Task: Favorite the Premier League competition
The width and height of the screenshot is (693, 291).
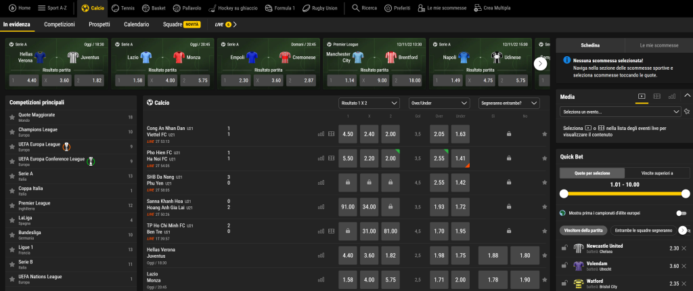Action: pyautogui.click(x=12, y=205)
